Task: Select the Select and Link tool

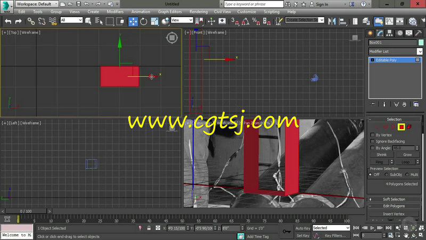Action: pos(31,21)
